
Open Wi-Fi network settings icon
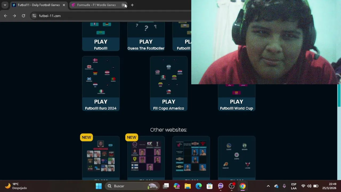coord(303,186)
